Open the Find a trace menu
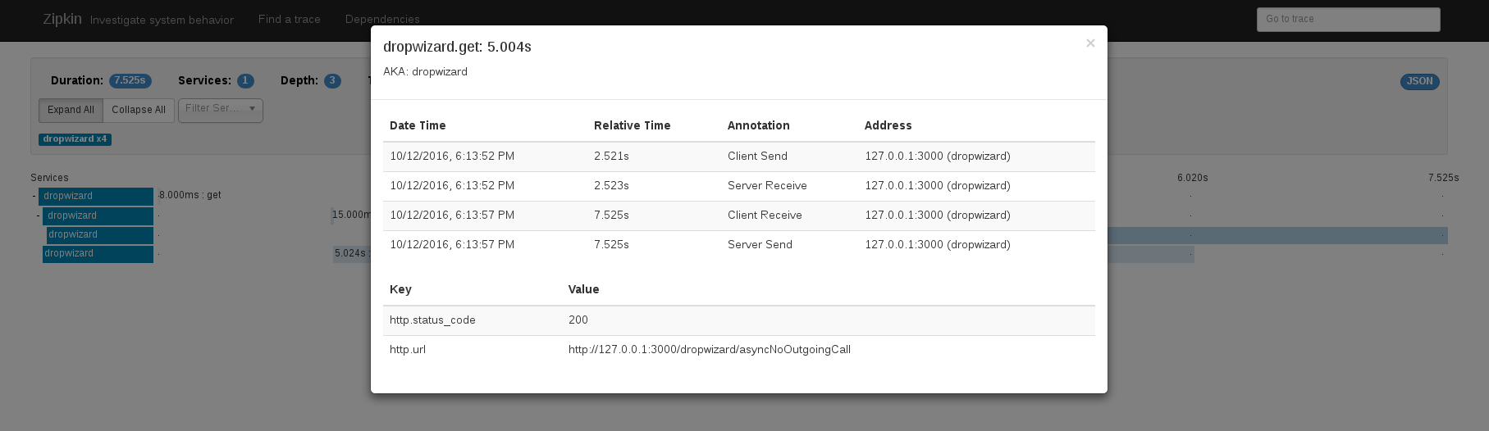 [x=290, y=19]
